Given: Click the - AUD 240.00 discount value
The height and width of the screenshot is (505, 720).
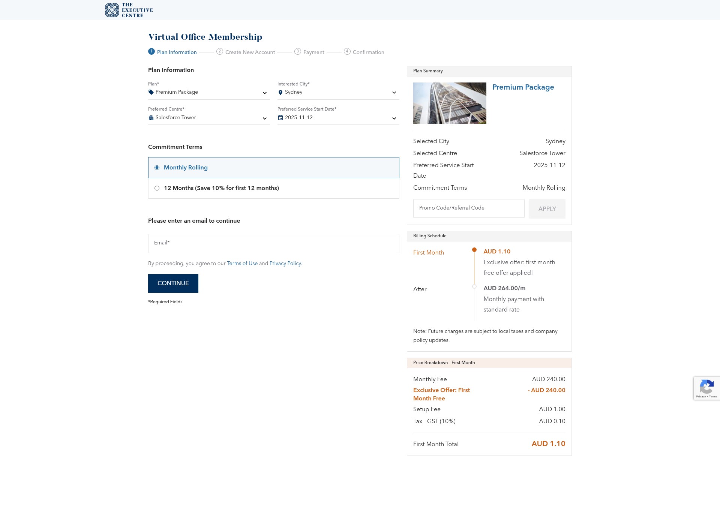Looking at the screenshot, I should 546,390.
